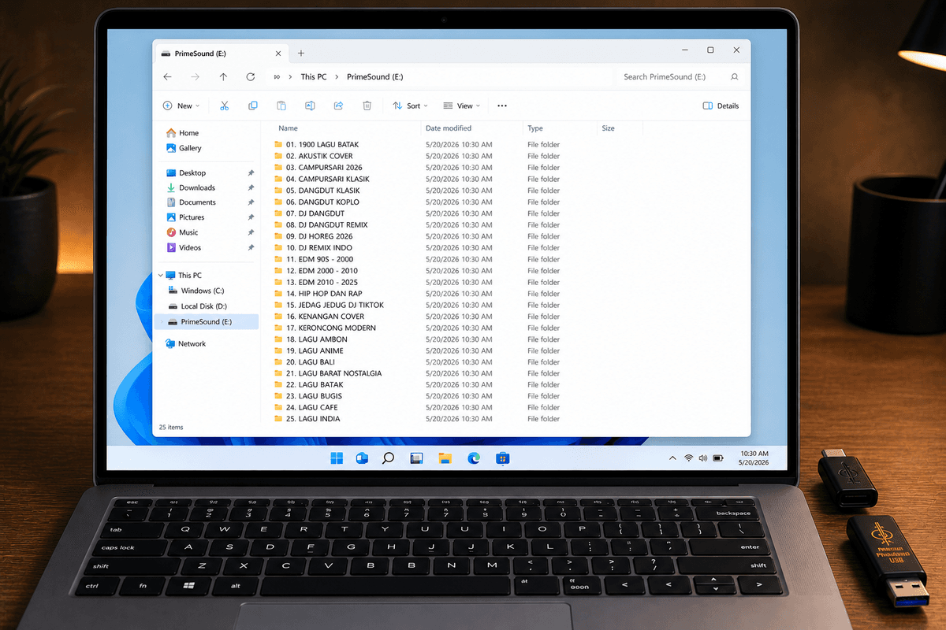The height and width of the screenshot is (630, 946).
Task: Go back with the left arrow
Action: (167, 77)
